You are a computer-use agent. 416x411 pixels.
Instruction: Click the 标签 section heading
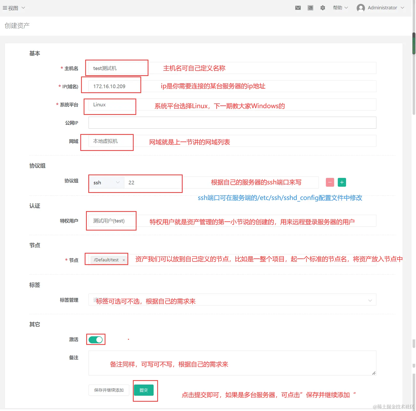pyautogui.click(x=35, y=285)
